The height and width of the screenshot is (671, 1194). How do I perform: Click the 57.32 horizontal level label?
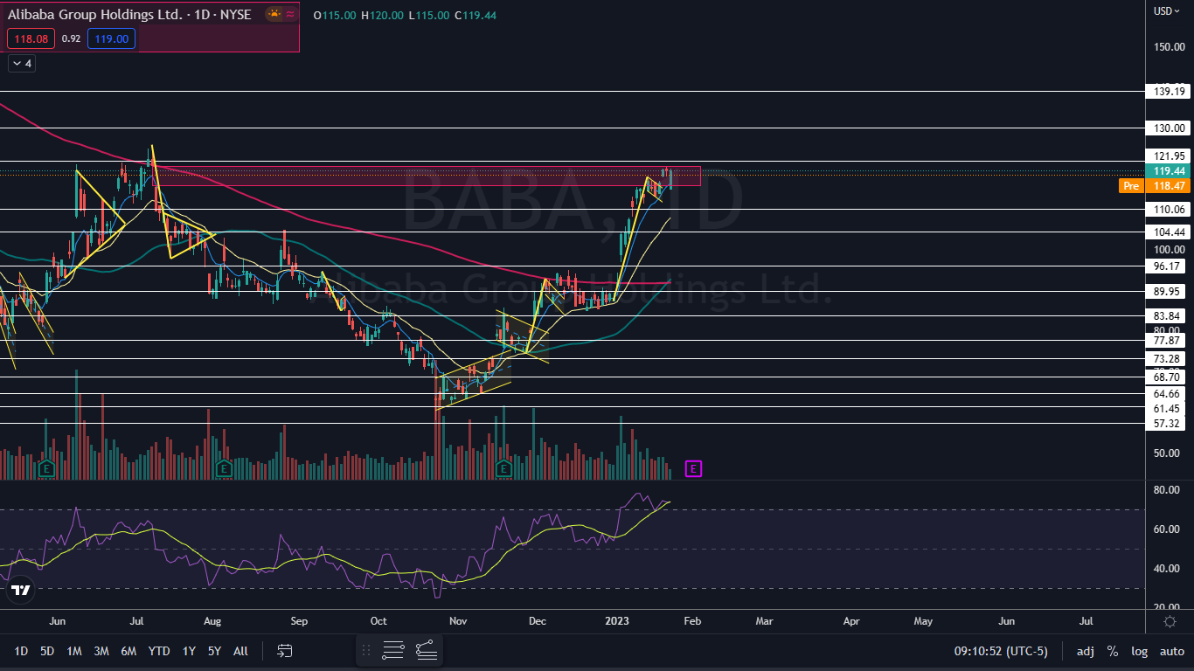click(x=1168, y=424)
